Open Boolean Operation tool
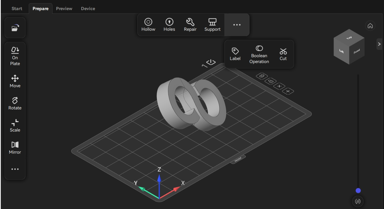This screenshot has height=209, width=384. pyautogui.click(x=259, y=54)
